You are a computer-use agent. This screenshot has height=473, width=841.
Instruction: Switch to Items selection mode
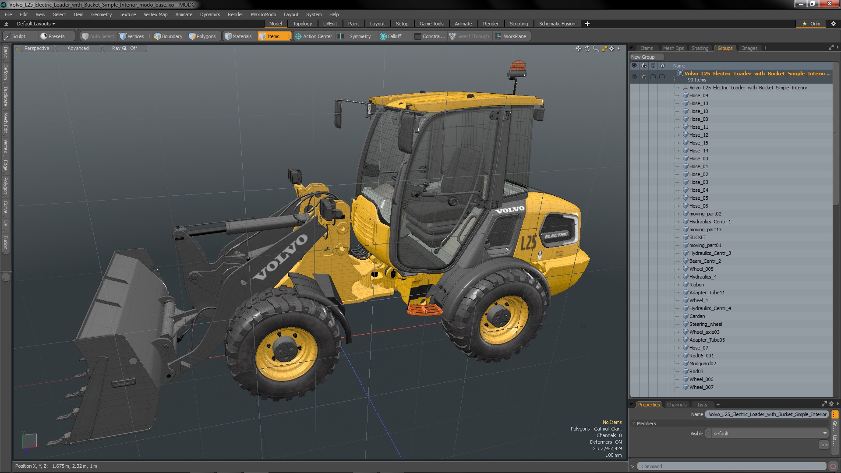coord(274,36)
